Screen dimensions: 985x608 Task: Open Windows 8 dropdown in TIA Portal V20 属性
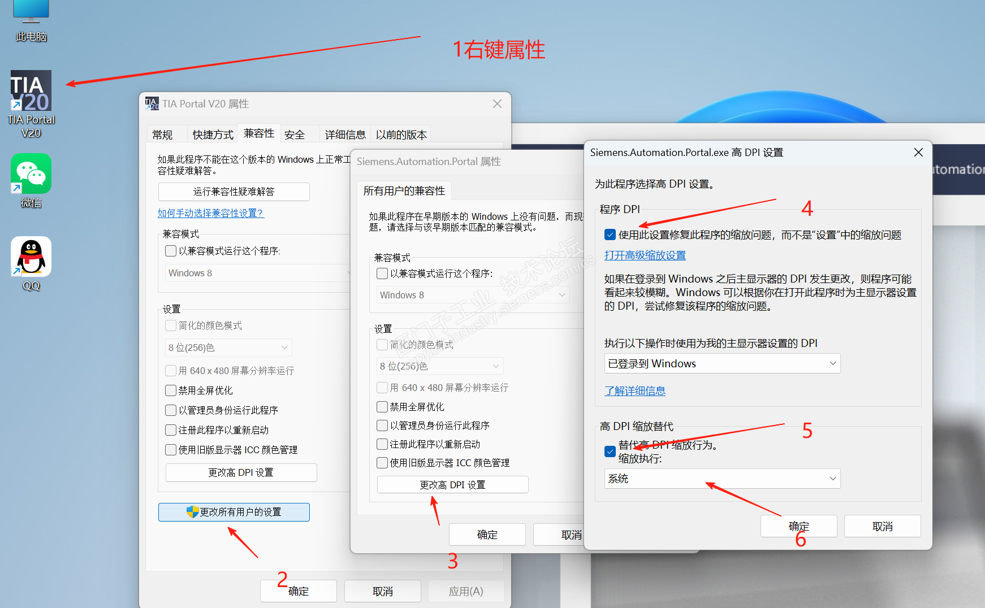click(258, 273)
